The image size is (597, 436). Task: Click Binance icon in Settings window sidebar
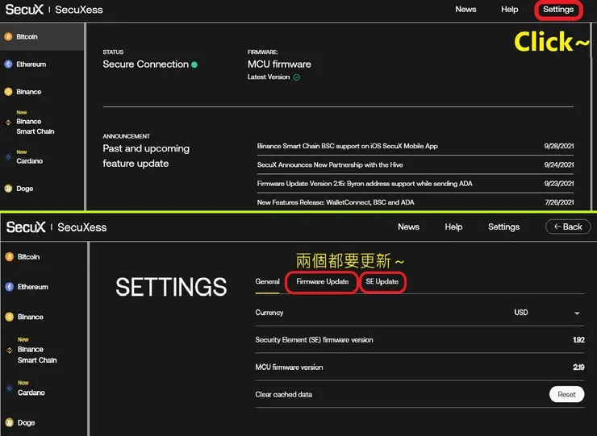[x=9, y=317]
